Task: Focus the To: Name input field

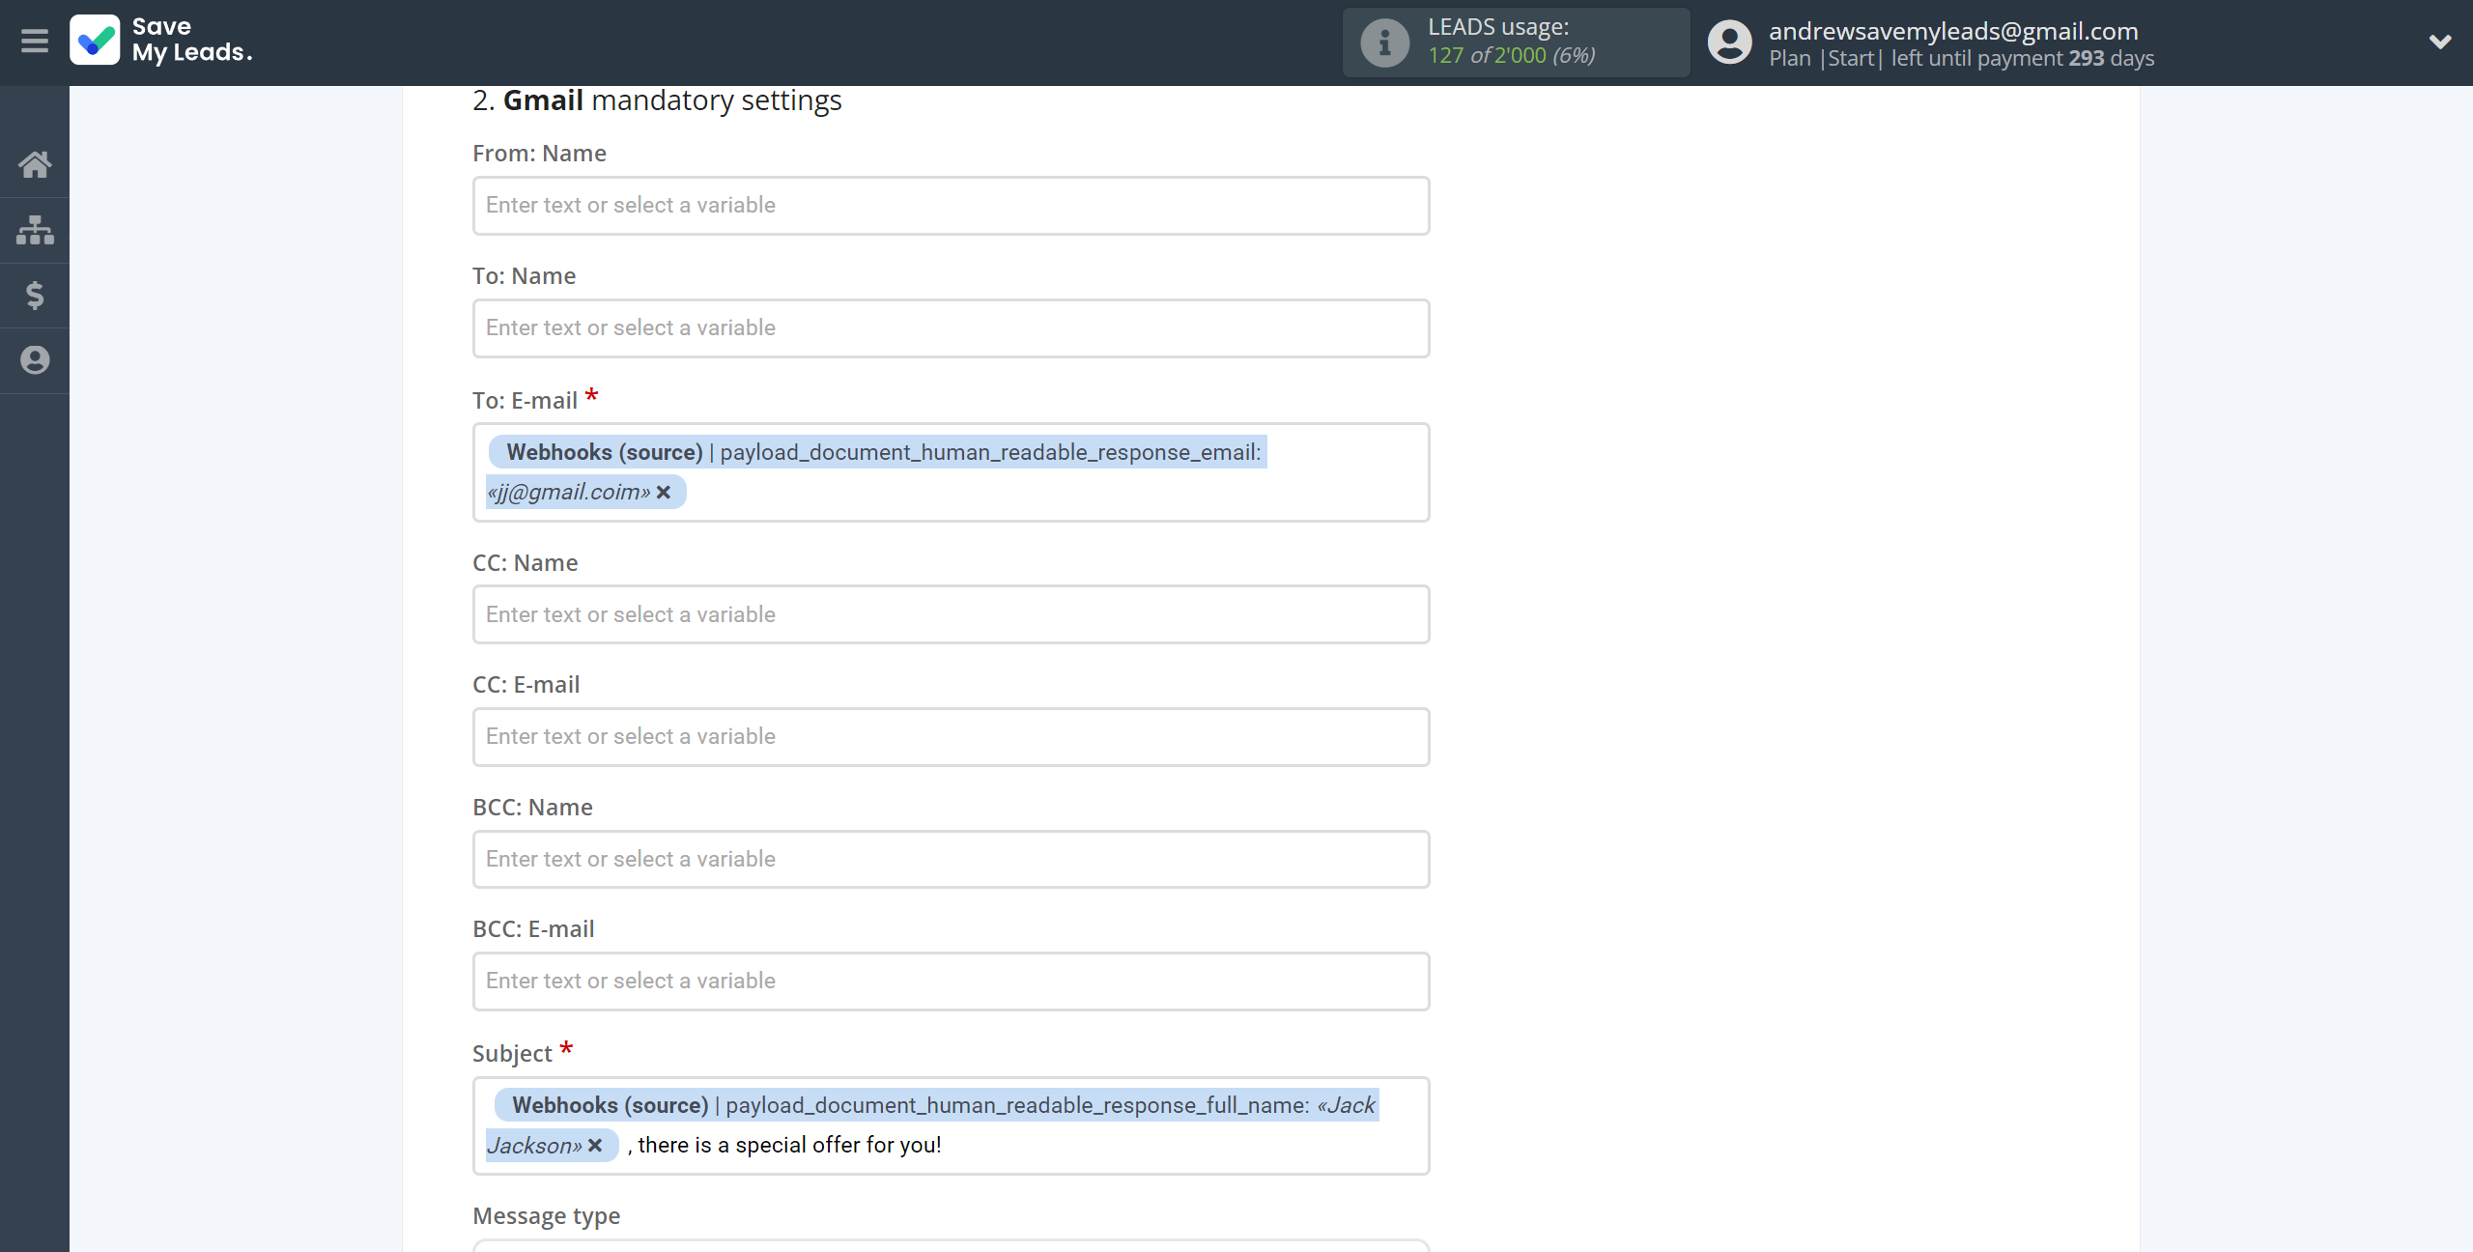Action: 951,328
